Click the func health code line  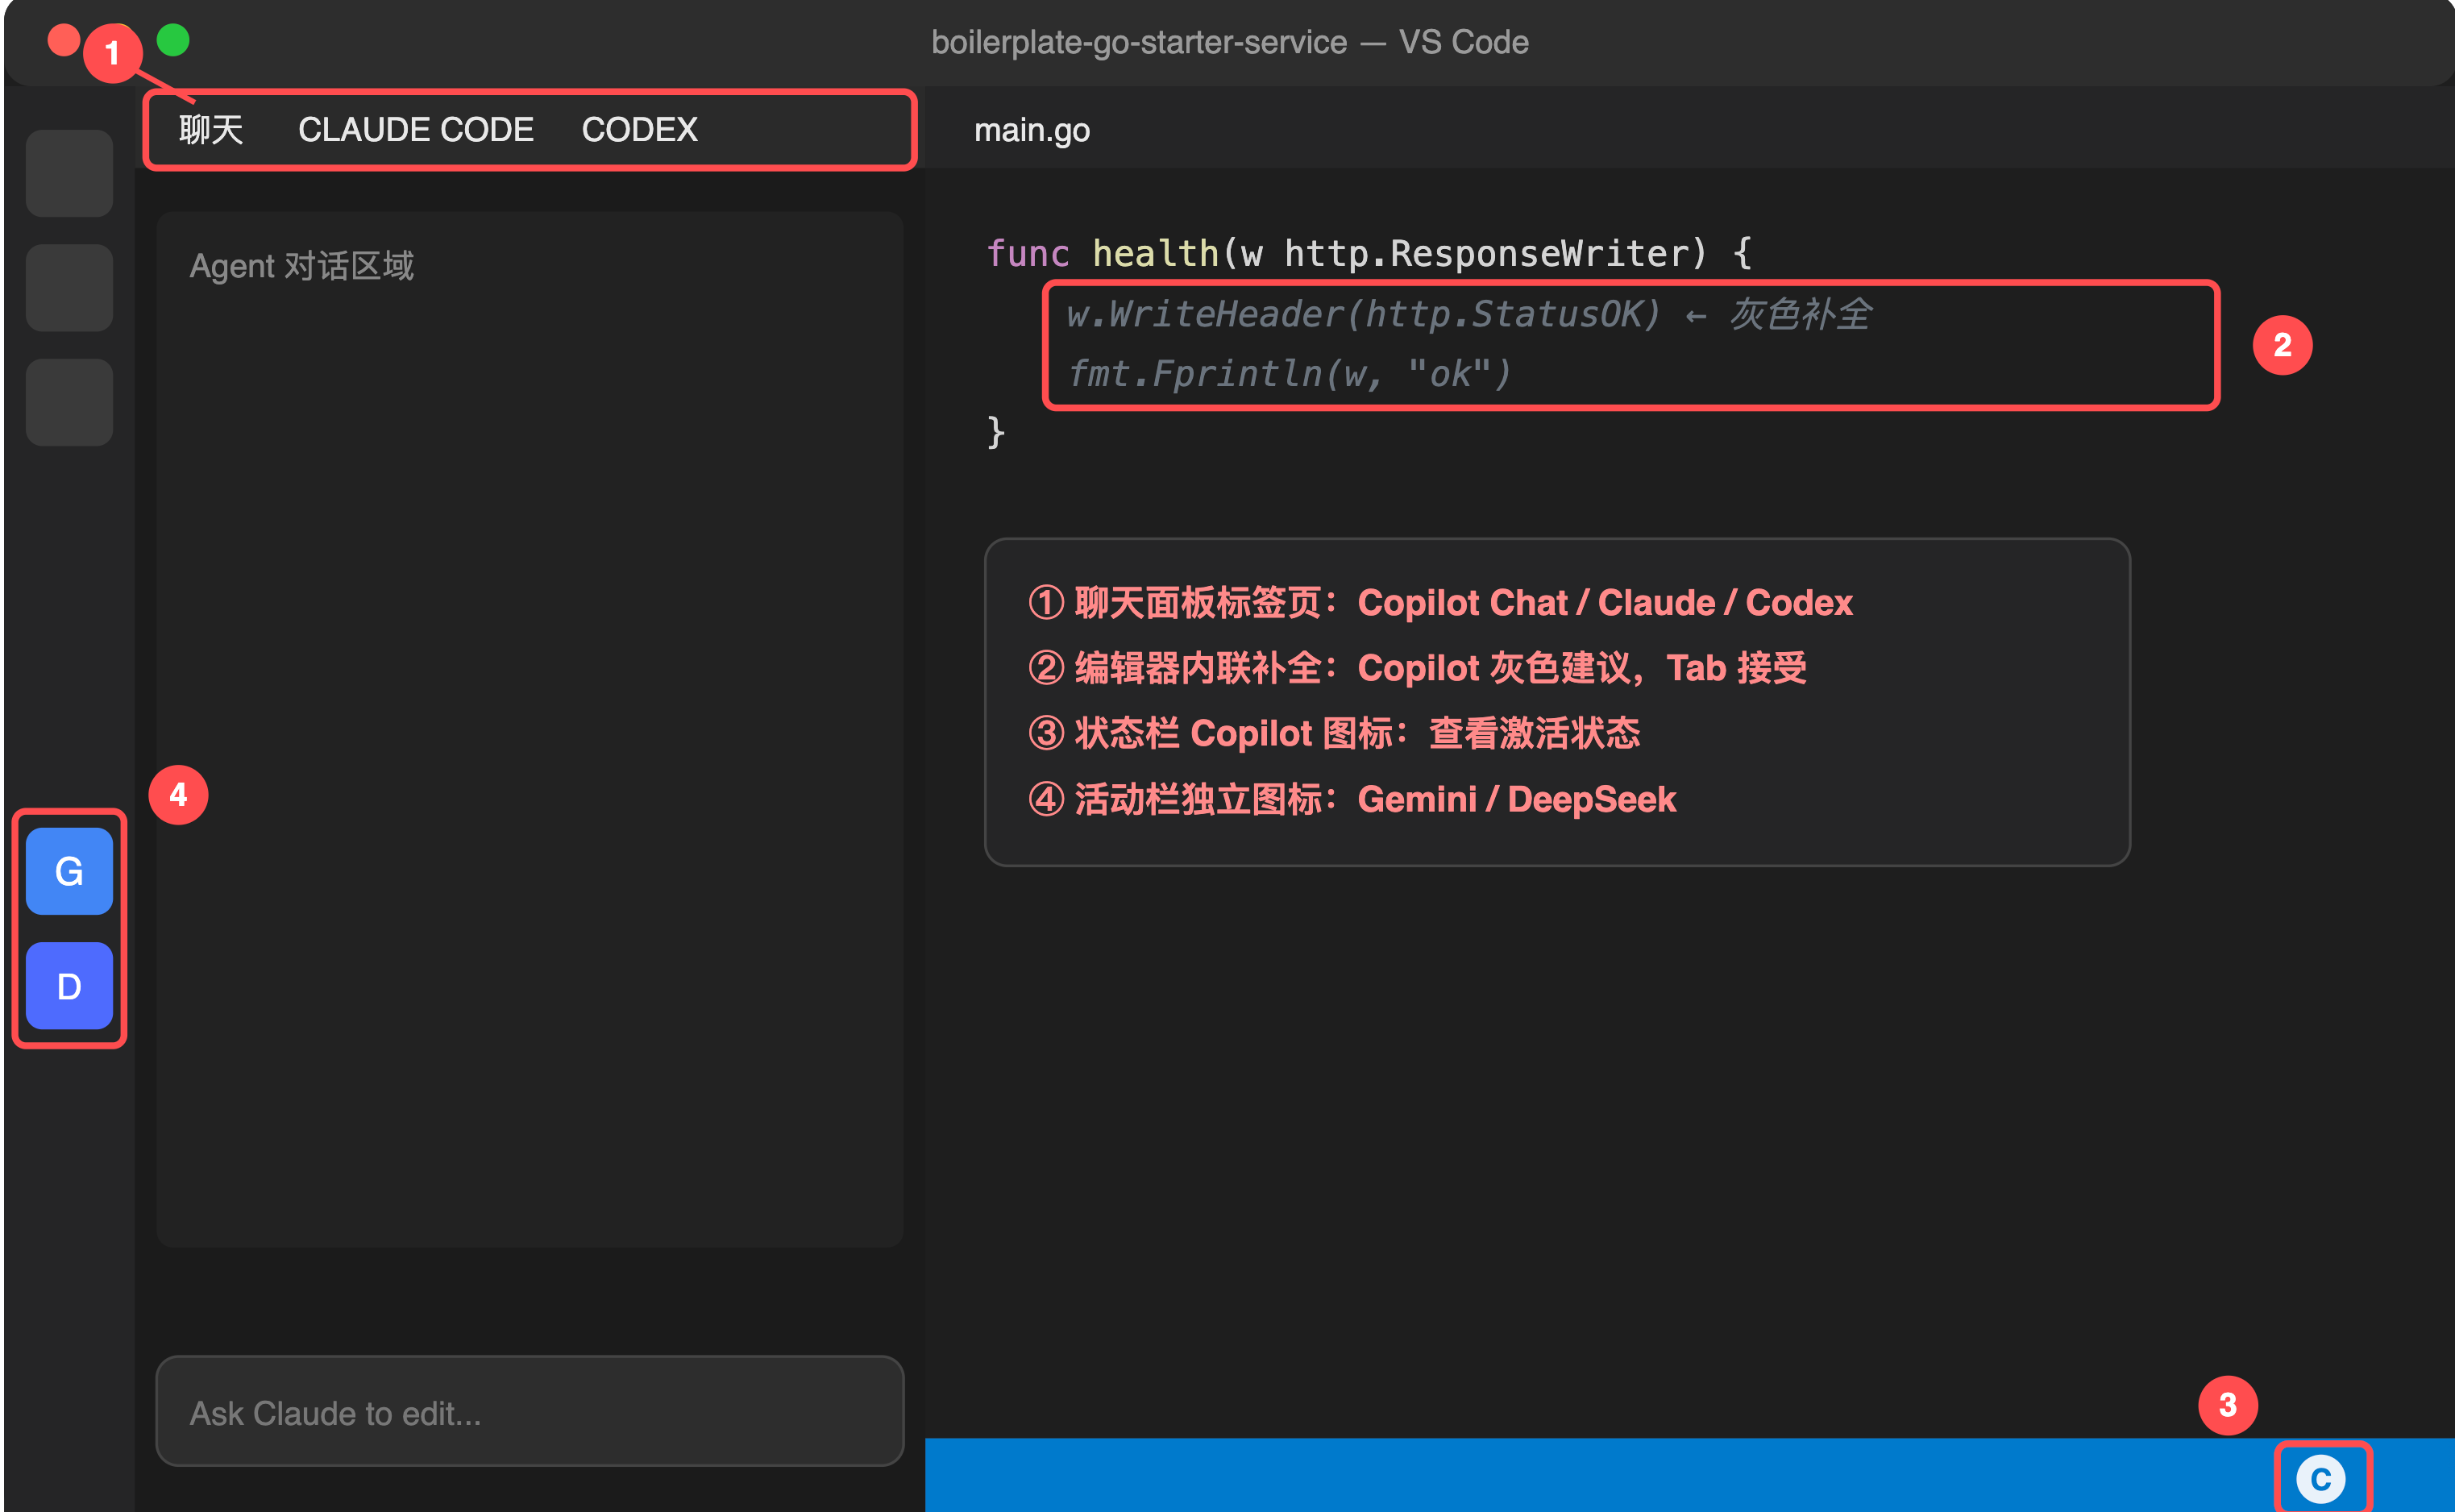(1369, 253)
